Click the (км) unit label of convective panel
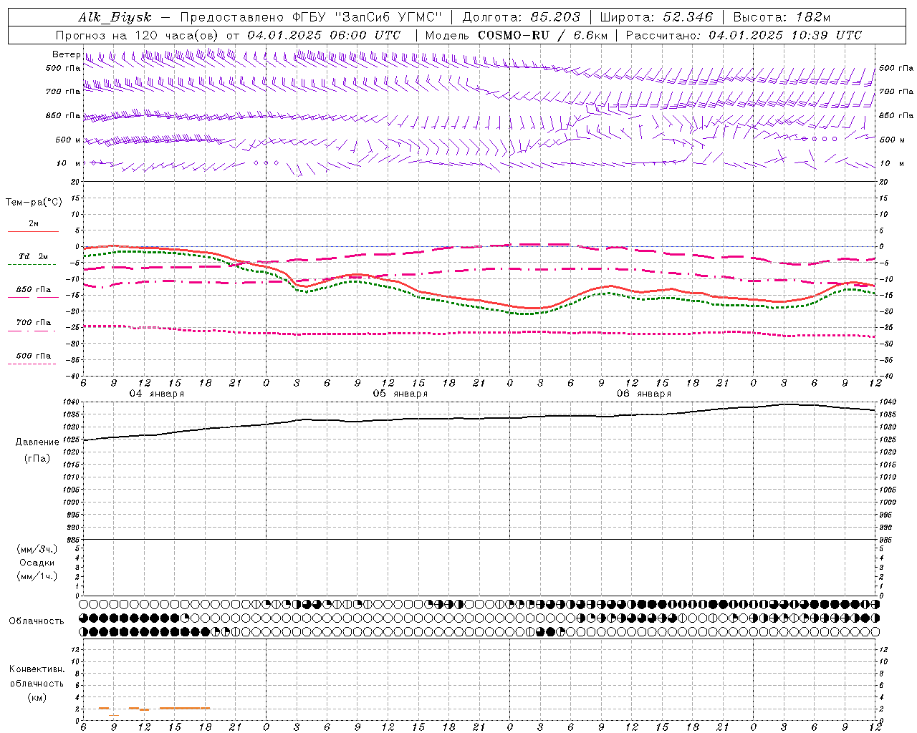 [37, 697]
